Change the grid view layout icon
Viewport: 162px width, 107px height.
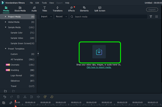tap(157, 17)
